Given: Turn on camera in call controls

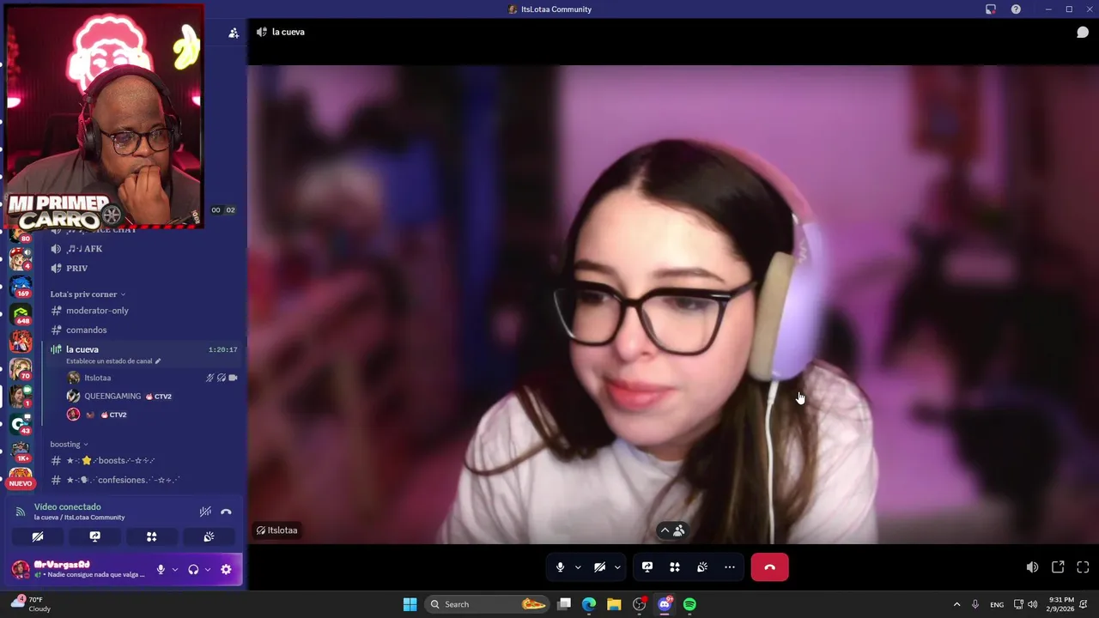Looking at the screenshot, I should [x=599, y=567].
